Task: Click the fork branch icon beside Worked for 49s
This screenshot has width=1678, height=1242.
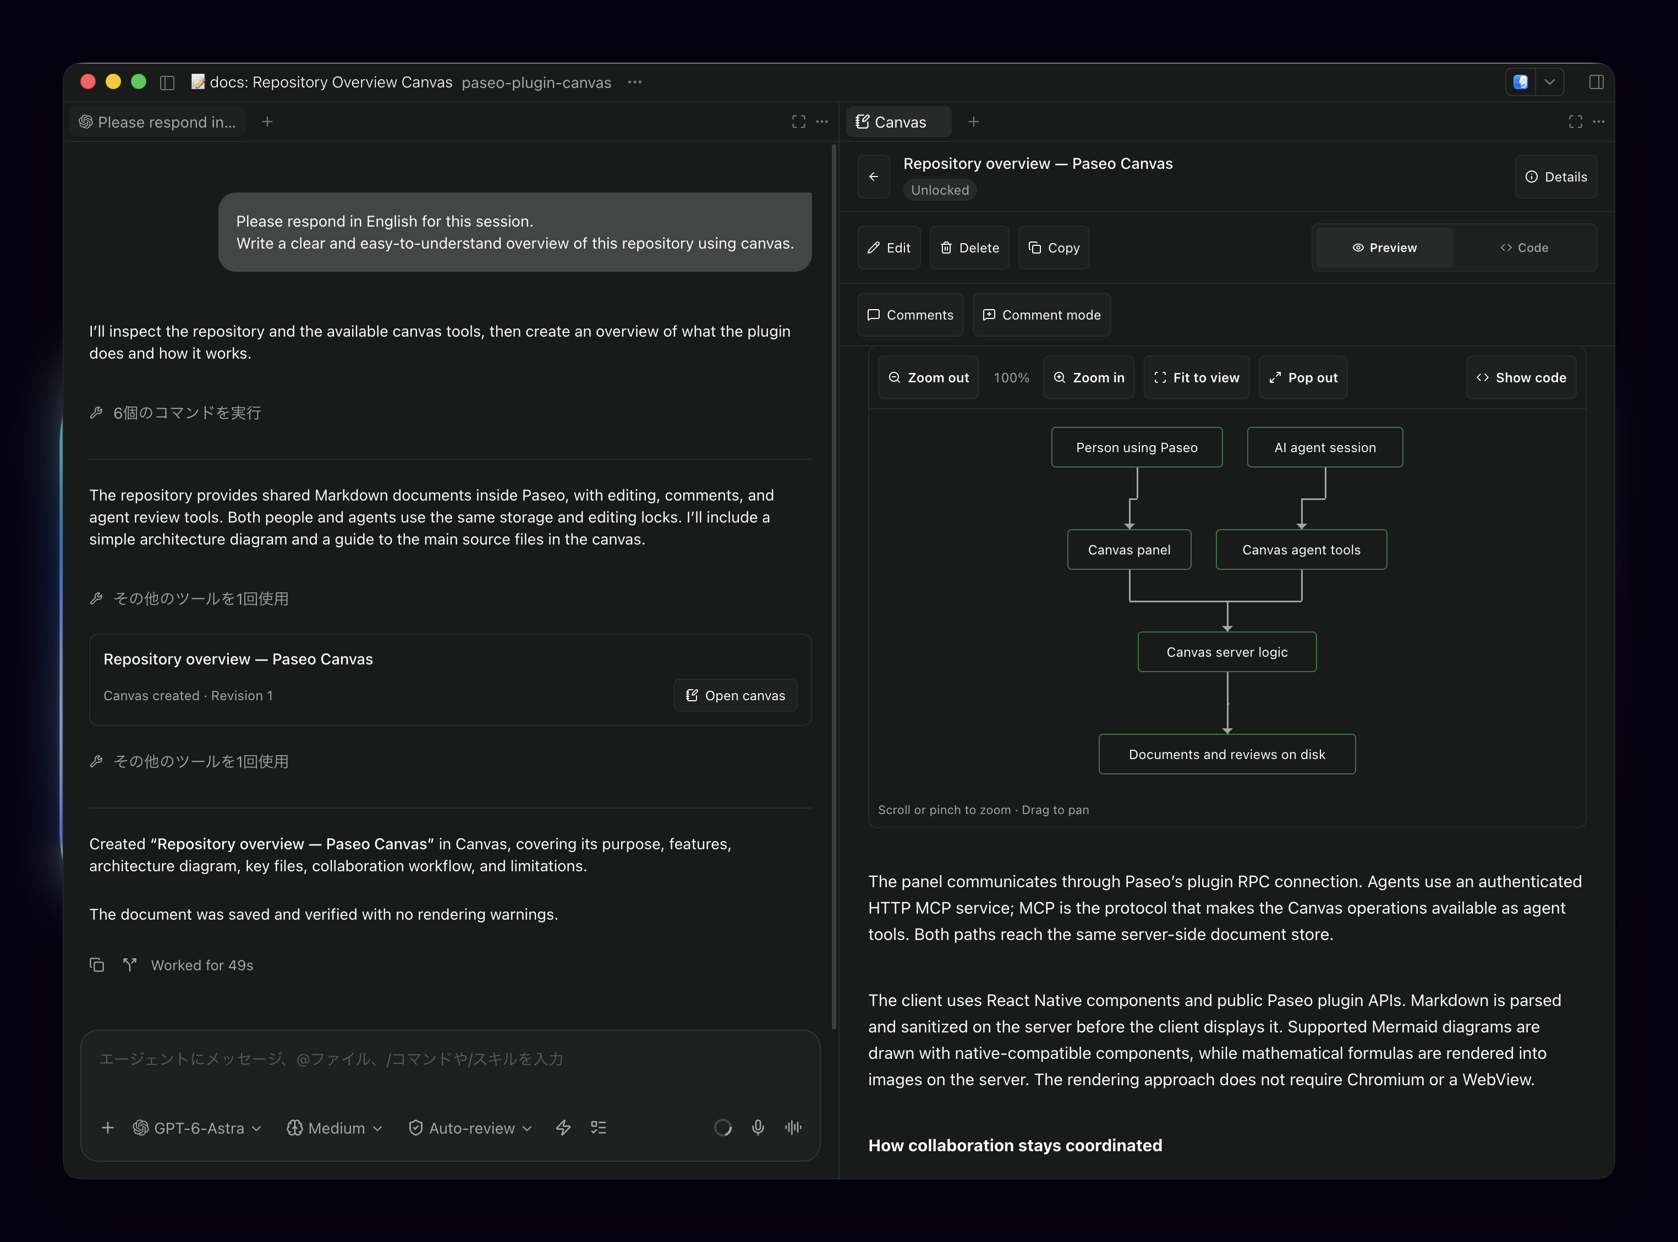Action: coord(130,965)
